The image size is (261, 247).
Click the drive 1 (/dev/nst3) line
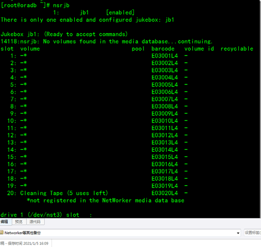pos(46,215)
